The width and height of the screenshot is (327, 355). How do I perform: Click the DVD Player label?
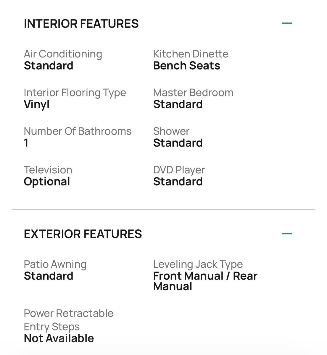coord(179,170)
